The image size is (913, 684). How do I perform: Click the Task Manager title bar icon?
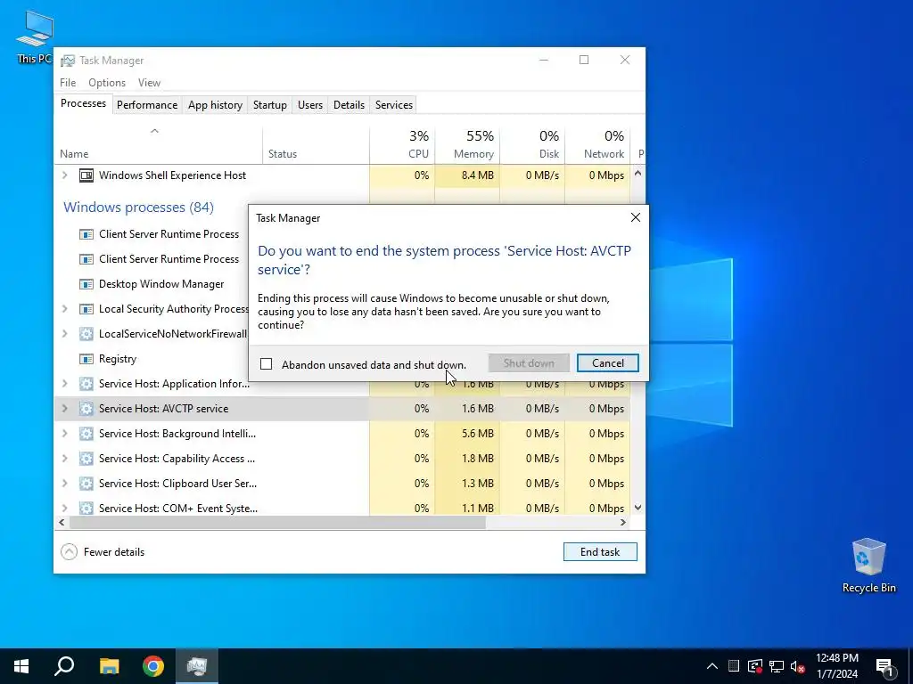(68, 61)
